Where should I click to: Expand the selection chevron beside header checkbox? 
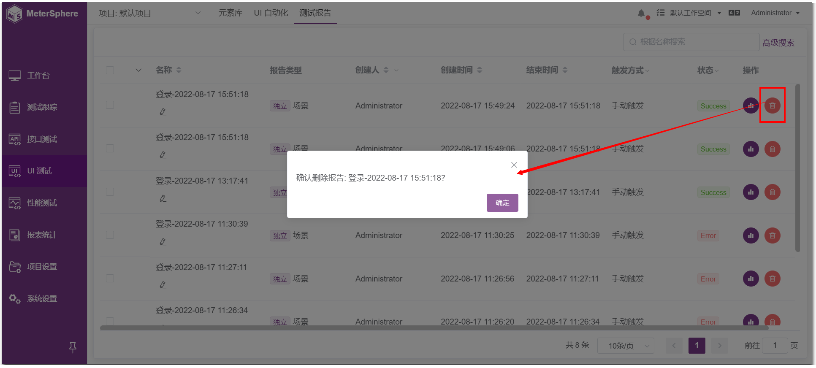(x=138, y=70)
